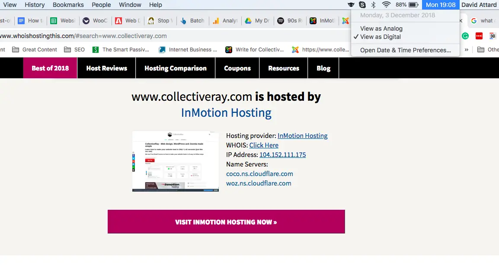Open the 'InMot' browser tab
The height and width of the screenshot is (269, 499).
click(x=323, y=21)
